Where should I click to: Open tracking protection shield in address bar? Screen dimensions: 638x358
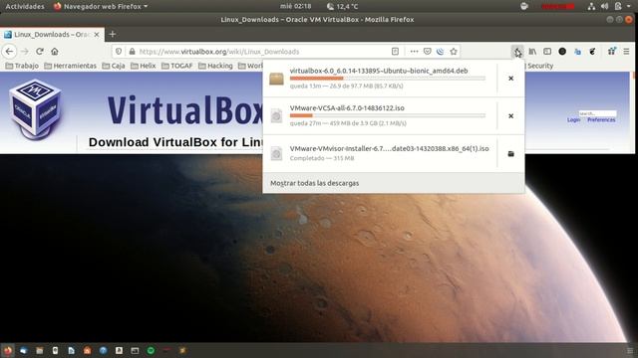pyautogui.click(x=119, y=52)
